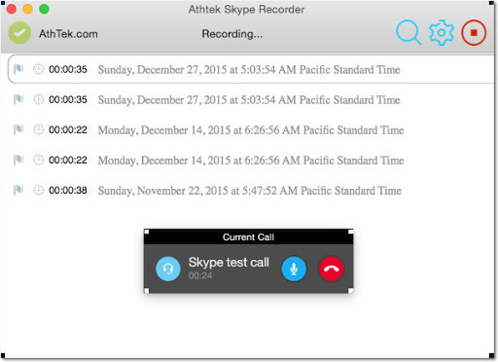Open the search magnifier icon

(x=409, y=32)
